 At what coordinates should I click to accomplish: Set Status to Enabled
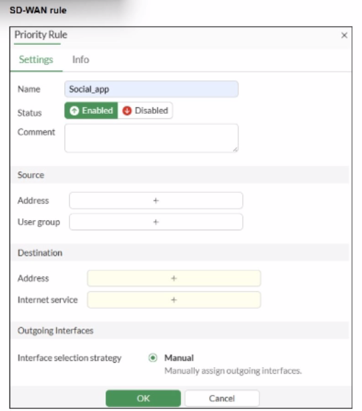click(91, 110)
